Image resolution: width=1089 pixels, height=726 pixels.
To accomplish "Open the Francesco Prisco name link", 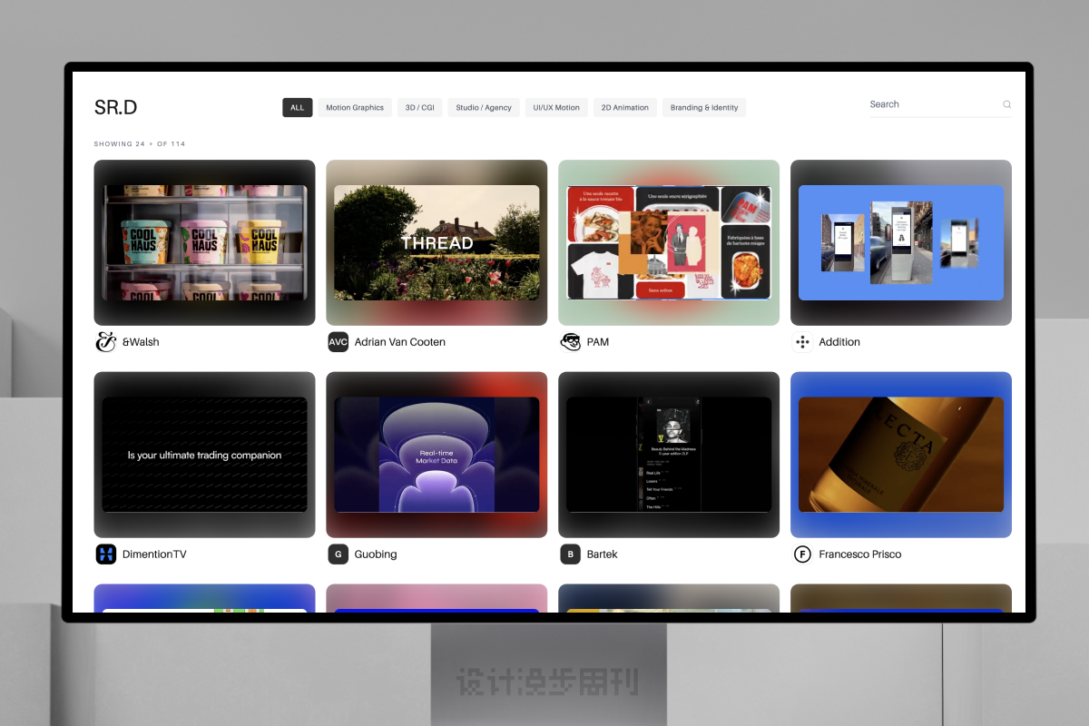I will pos(860,554).
